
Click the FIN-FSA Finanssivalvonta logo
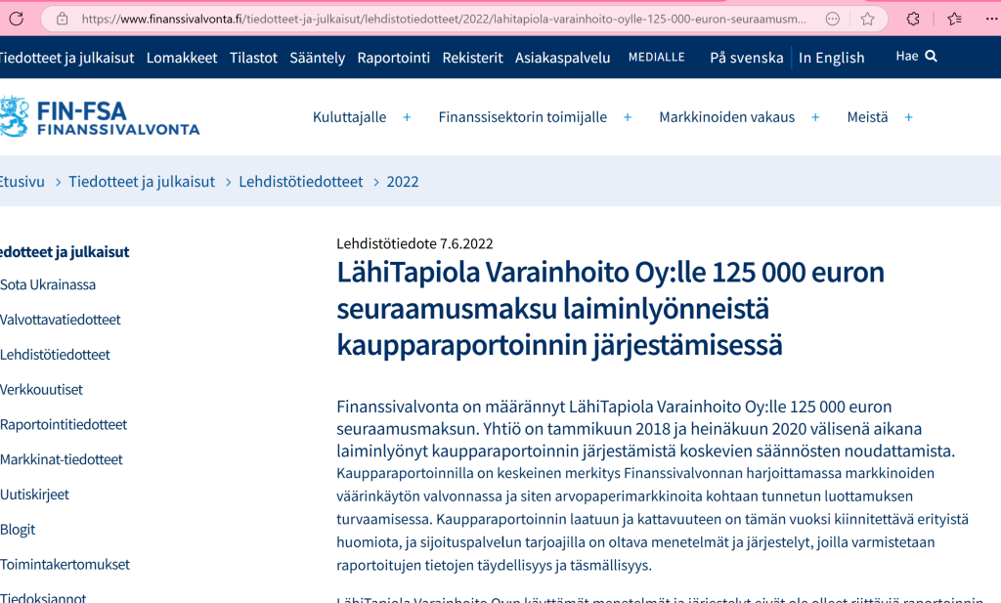tap(100, 116)
